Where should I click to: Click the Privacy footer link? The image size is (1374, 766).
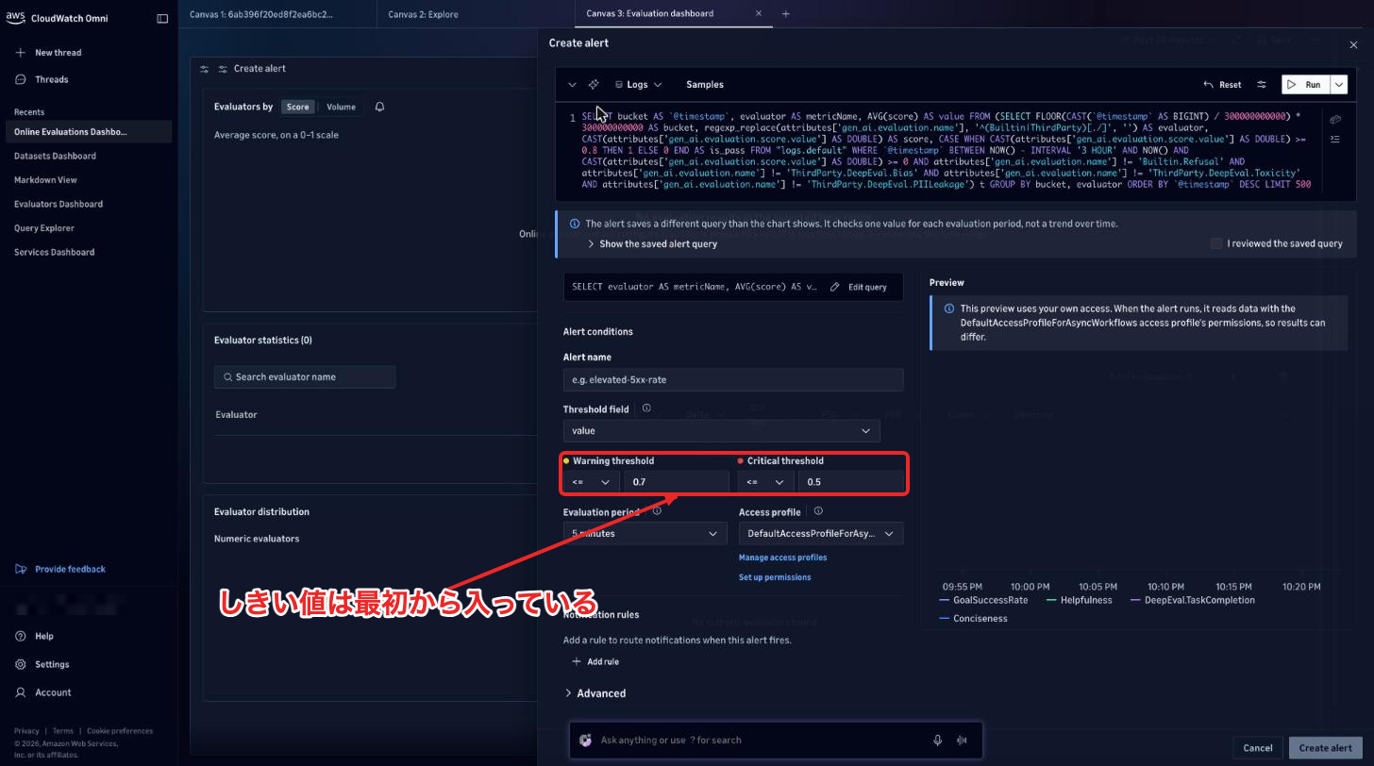(x=26, y=731)
